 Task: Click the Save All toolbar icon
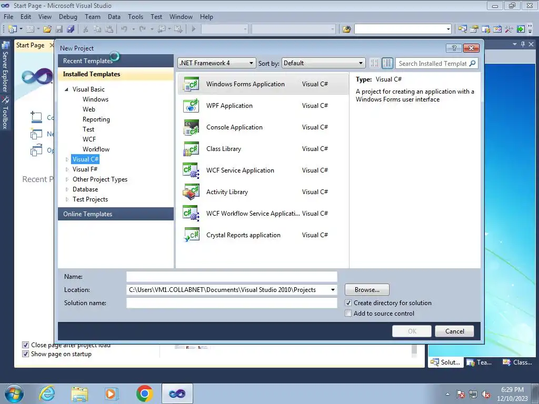[x=71, y=29]
